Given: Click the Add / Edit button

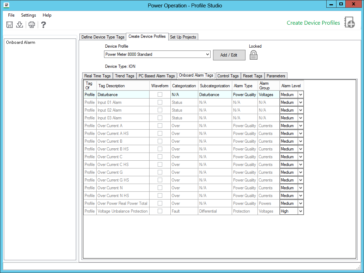Looking at the screenshot, I should [229, 55].
